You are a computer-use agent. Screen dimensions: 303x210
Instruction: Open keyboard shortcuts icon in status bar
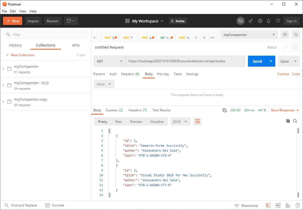(288, 205)
